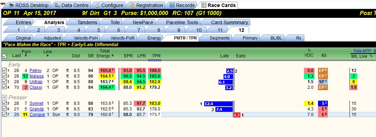Uncheck the Petrov row checkbox

4,70
